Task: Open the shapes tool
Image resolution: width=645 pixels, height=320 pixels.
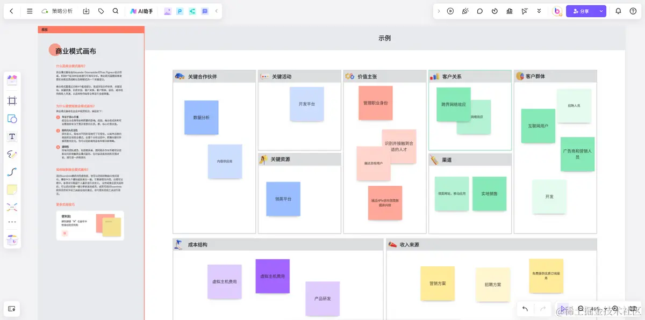Action: [11, 119]
